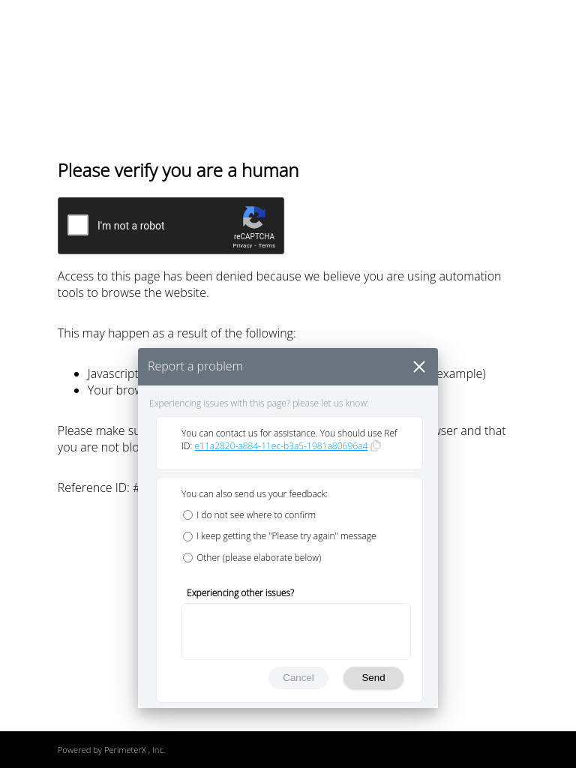Click the Ref ID e11a2820 link
The height and width of the screenshot is (768, 576).
[280, 445]
